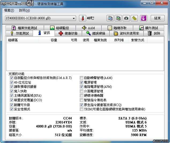Click the 序列埠 column header
Viewport: 170px width, 143px height.
point(119,40)
